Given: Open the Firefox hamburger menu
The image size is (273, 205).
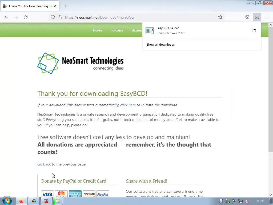Looking at the screenshot, I should 267,17.
